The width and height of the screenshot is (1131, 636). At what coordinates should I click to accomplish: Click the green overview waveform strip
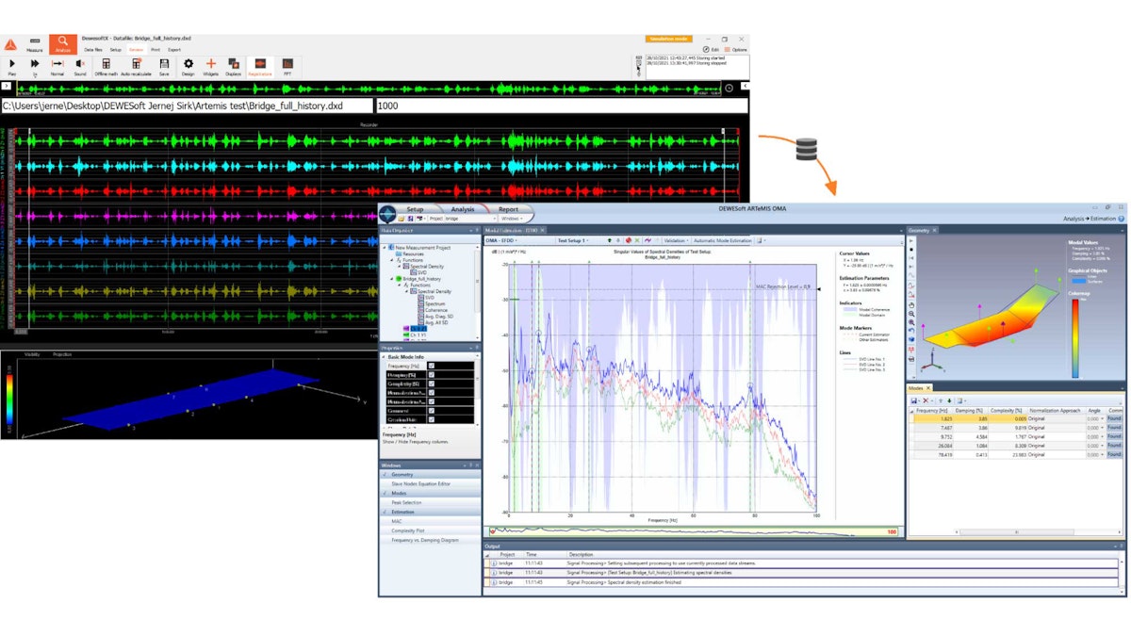pyautogui.click(x=368, y=88)
